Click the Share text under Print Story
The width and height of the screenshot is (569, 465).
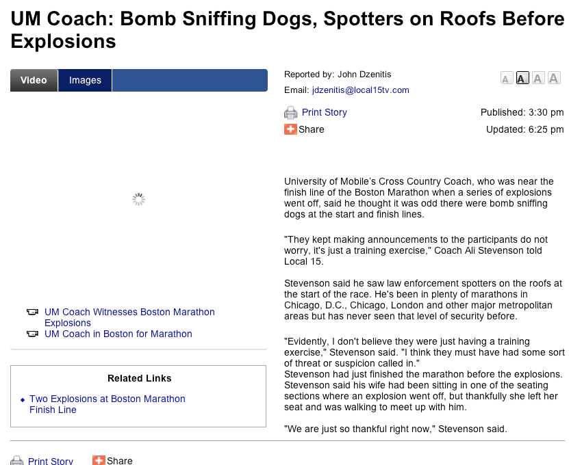pos(312,129)
